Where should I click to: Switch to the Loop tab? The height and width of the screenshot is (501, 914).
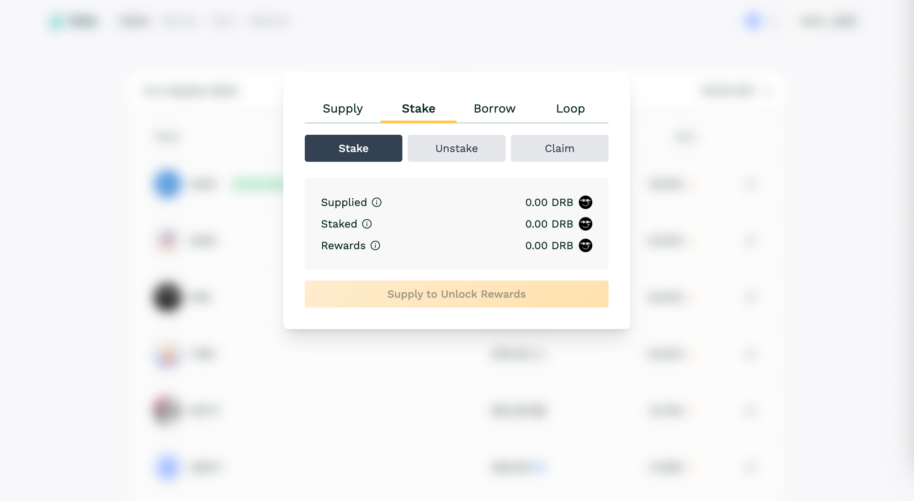[570, 109]
